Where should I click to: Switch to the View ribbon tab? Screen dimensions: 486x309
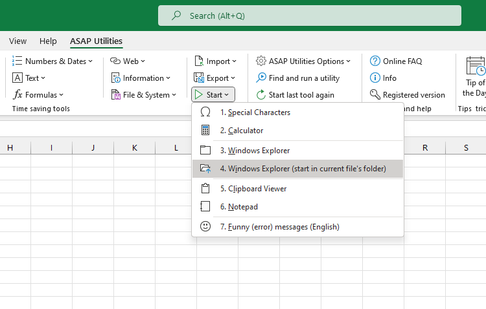point(17,41)
